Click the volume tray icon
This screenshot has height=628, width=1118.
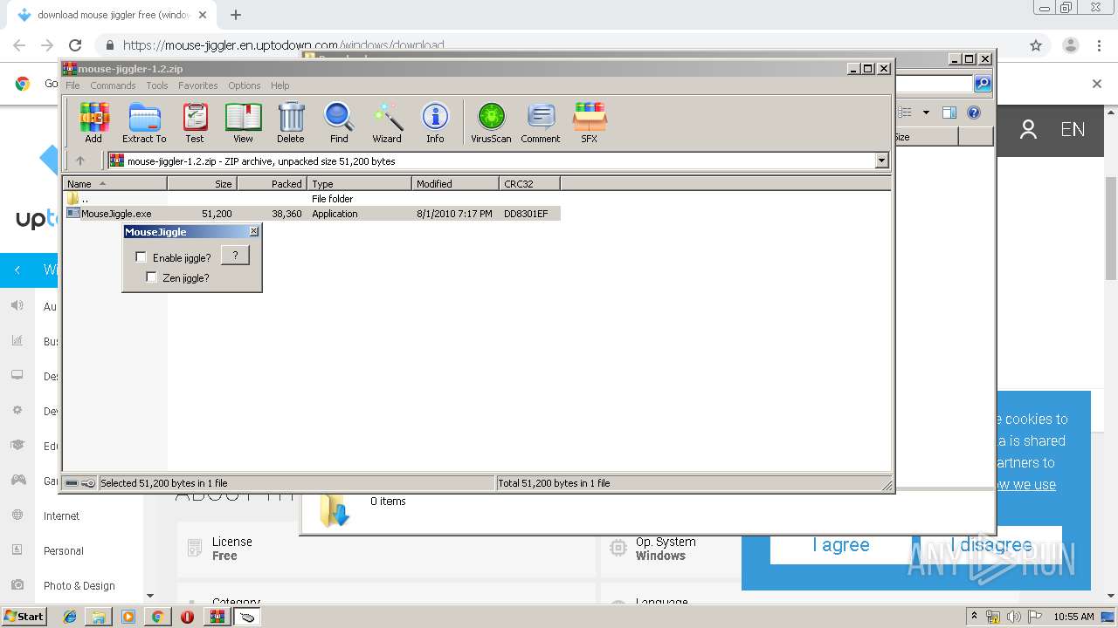1014,617
